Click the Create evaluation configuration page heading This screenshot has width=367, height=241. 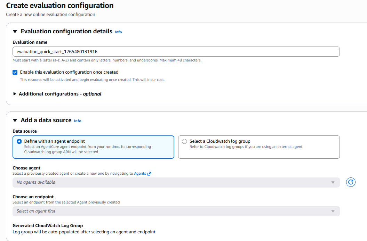pos(60,6)
